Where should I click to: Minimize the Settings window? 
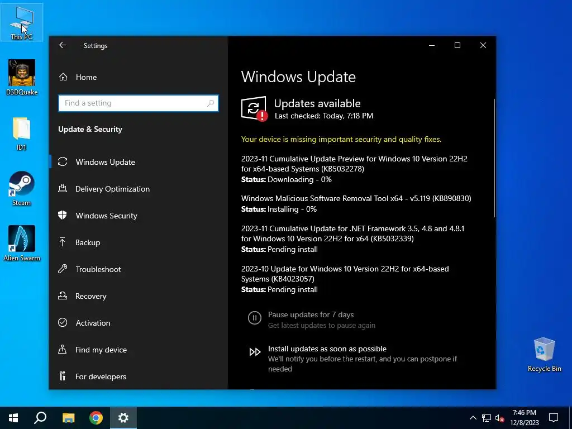tap(432, 45)
